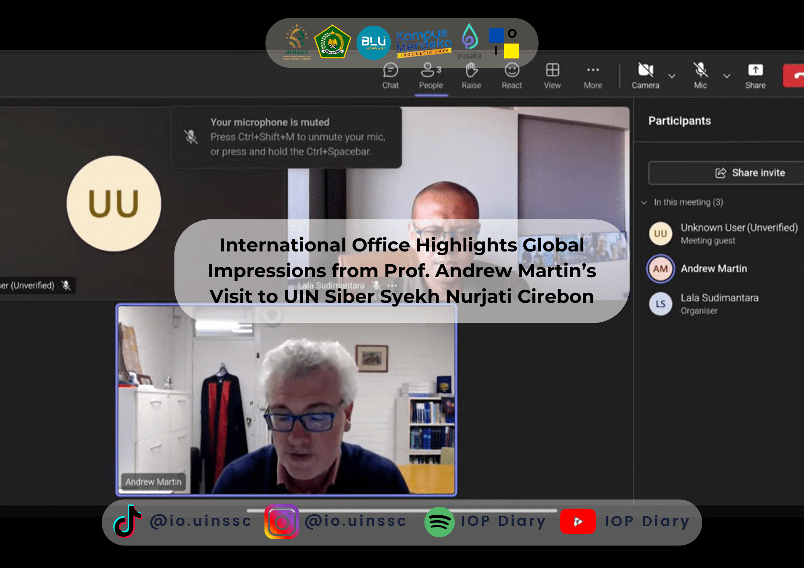Click the Spotify IOP Diary text
Image resolution: width=804 pixels, height=568 pixels.
tap(503, 521)
